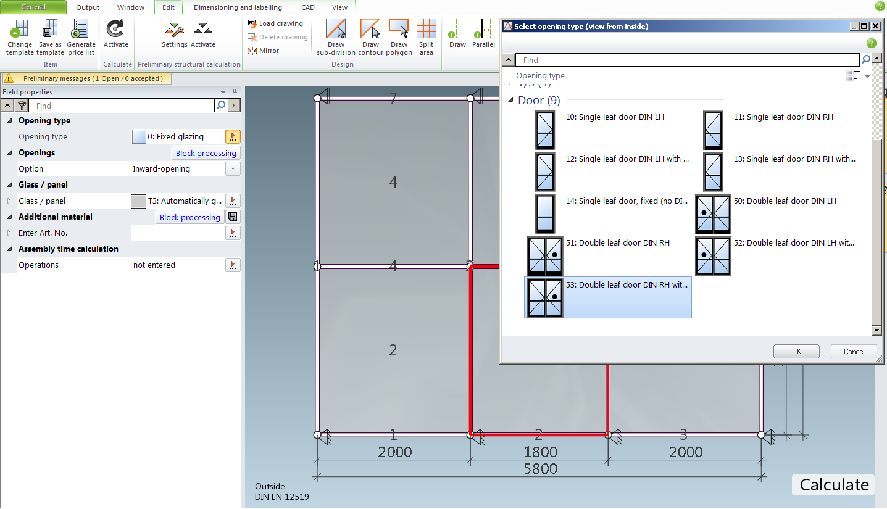
Task: Click the Change template icon
Action: coord(19,37)
